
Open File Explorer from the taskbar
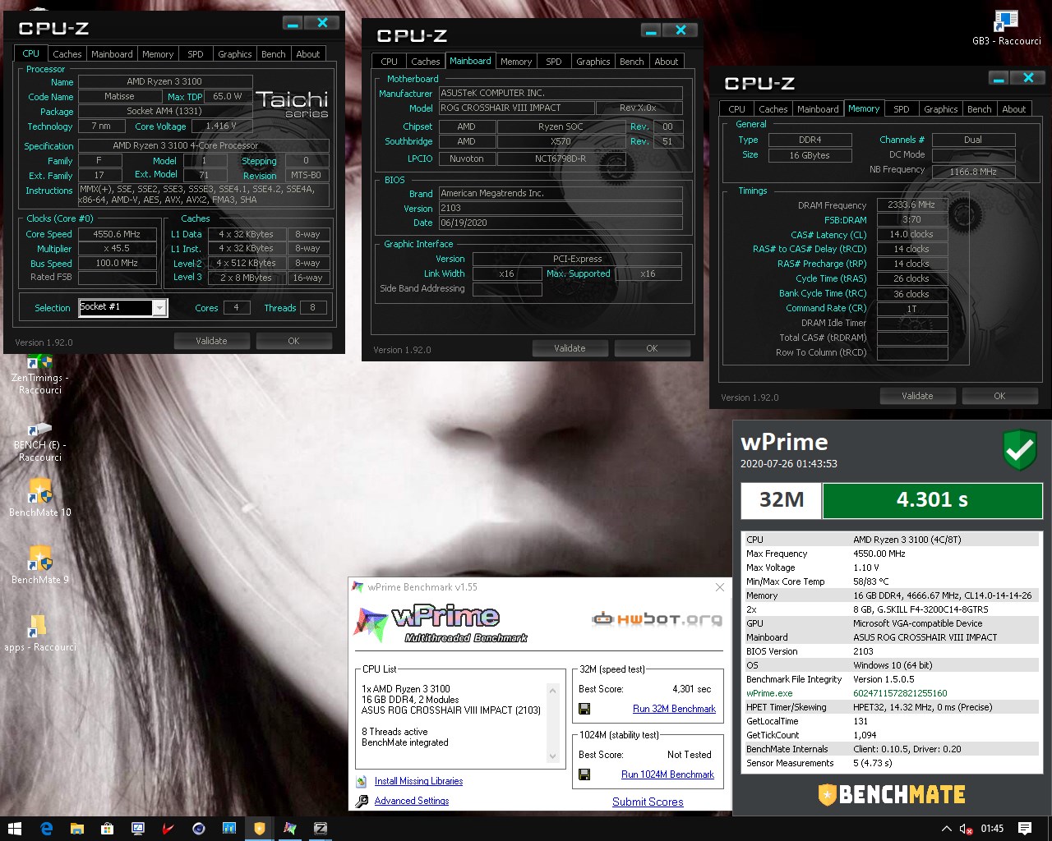pyautogui.click(x=76, y=829)
